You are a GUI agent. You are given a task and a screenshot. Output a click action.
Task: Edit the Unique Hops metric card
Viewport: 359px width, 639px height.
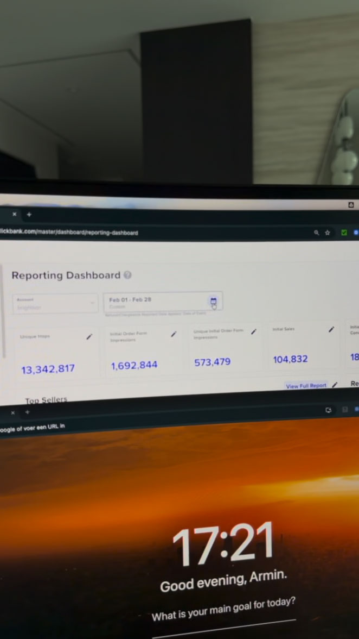click(x=89, y=337)
